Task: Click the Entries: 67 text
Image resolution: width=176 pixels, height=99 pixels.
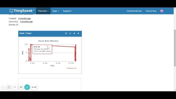Action: point(13,25)
